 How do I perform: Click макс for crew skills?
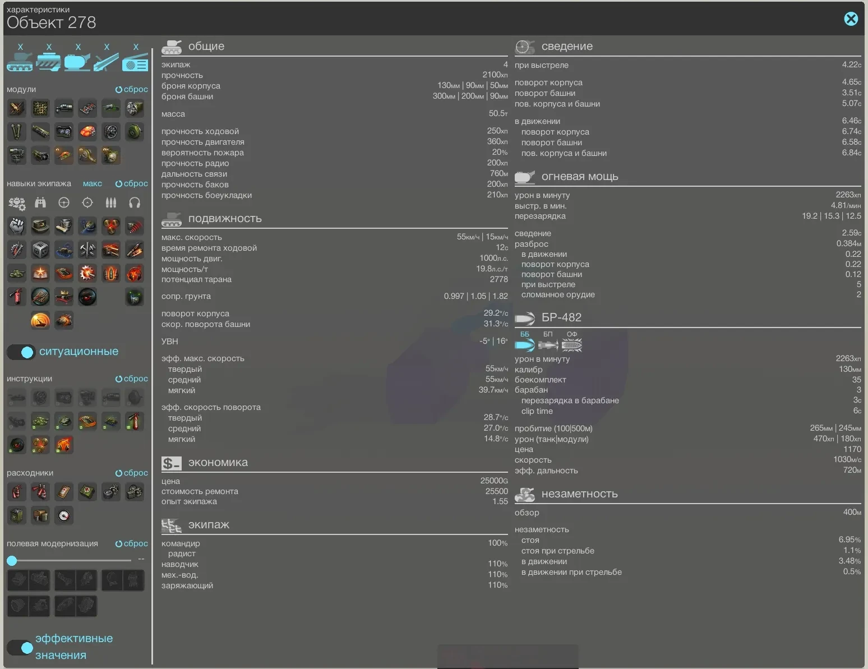93,183
